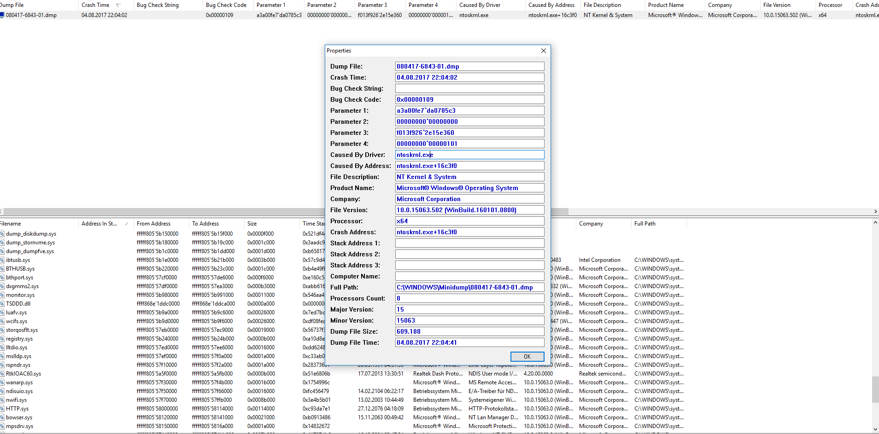Click the Company field in Properties
The height and width of the screenshot is (434, 879).
click(469, 199)
